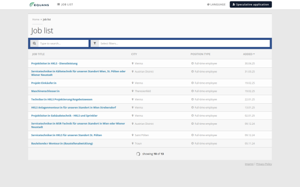Sort by Position Type column
This screenshot has width=300, height=187.
tap(200, 54)
